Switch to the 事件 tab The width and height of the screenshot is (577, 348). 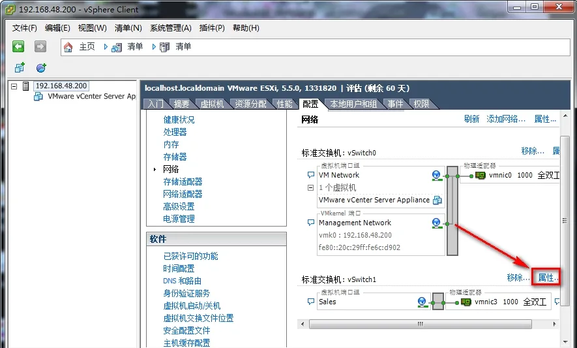click(395, 104)
